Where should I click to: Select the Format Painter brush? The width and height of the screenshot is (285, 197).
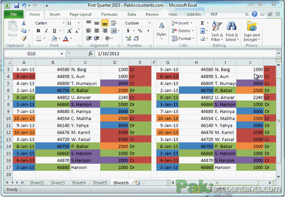click(x=24, y=38)
